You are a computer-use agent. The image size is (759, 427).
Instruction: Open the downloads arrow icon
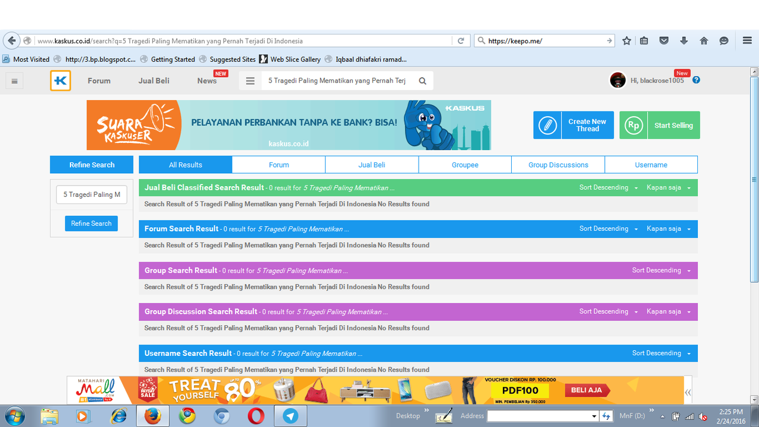click(x=684, y=41)
